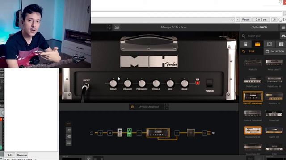Select the stomp pedal gear category
The height and width of the screenshot is (160, 286).
tap(245, 44)
